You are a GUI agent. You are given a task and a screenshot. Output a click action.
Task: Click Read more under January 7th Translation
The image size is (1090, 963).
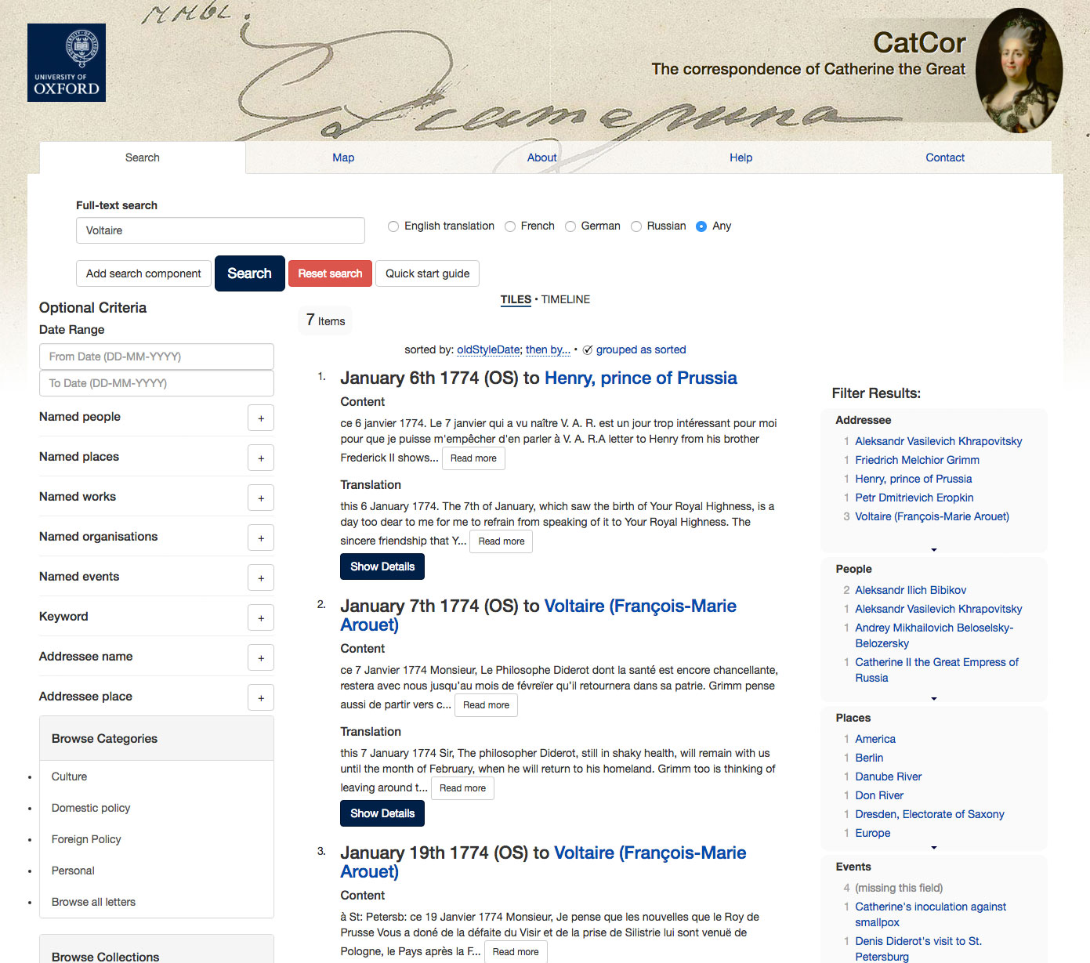pos(462,788)
